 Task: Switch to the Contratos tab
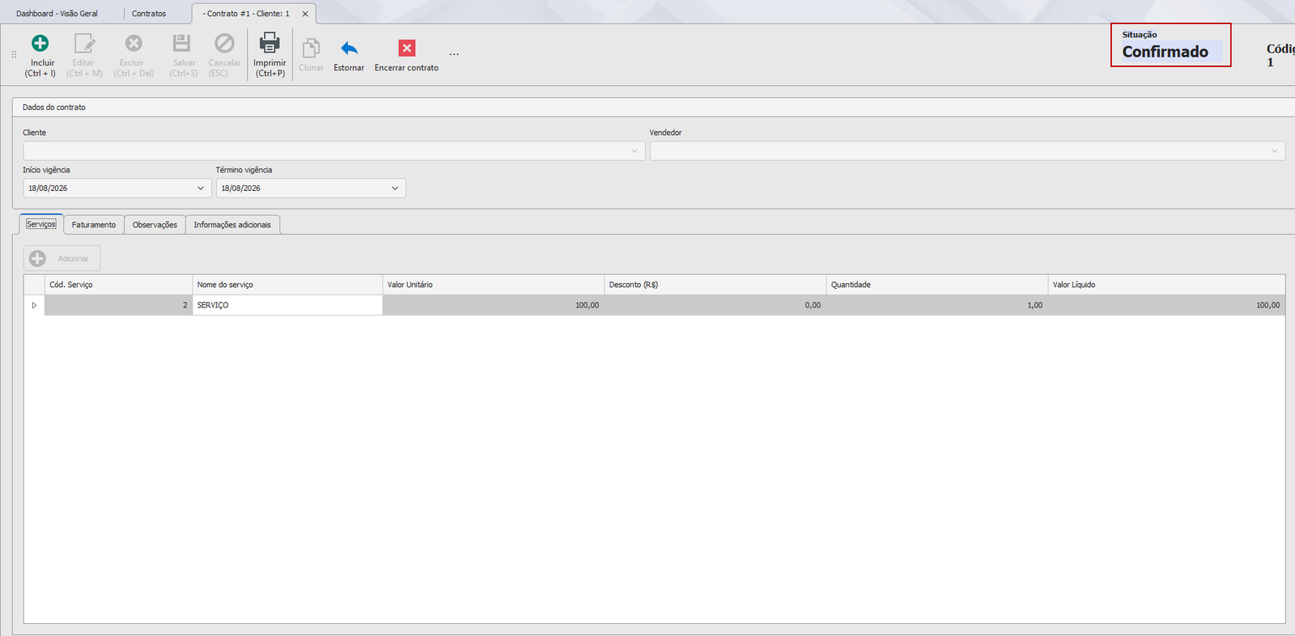(149, 14)
